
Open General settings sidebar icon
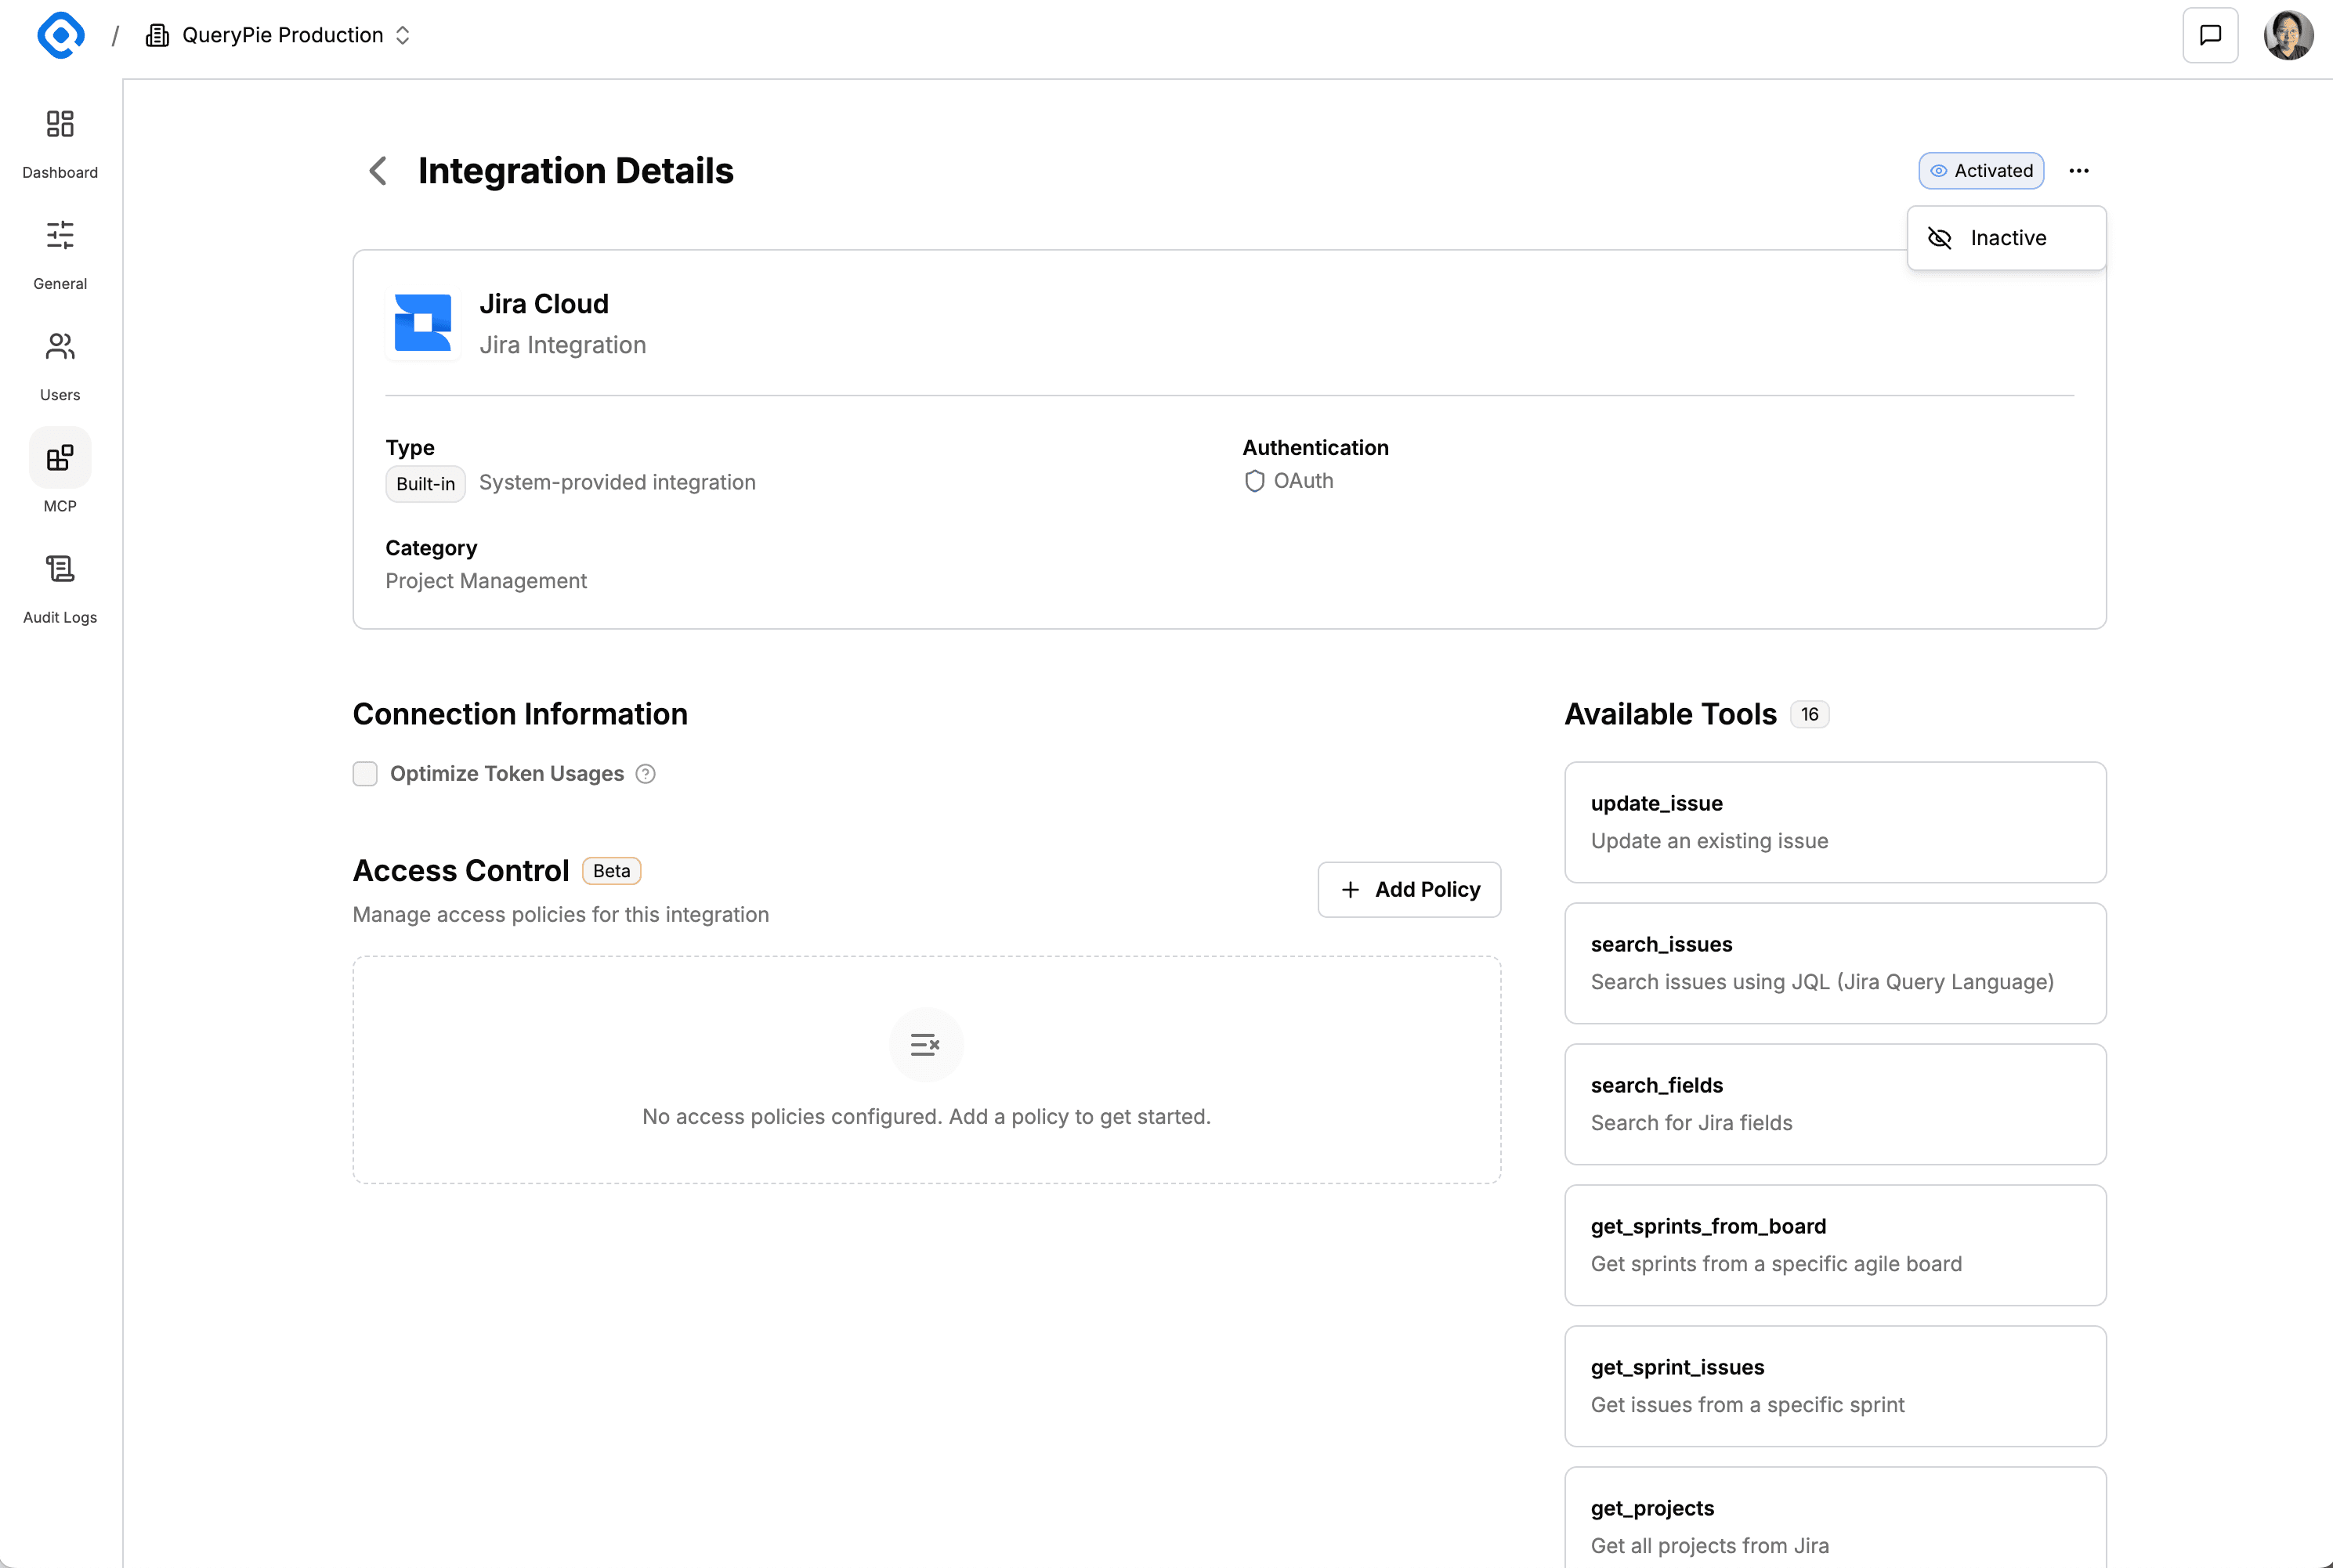[x=60, y=235]
